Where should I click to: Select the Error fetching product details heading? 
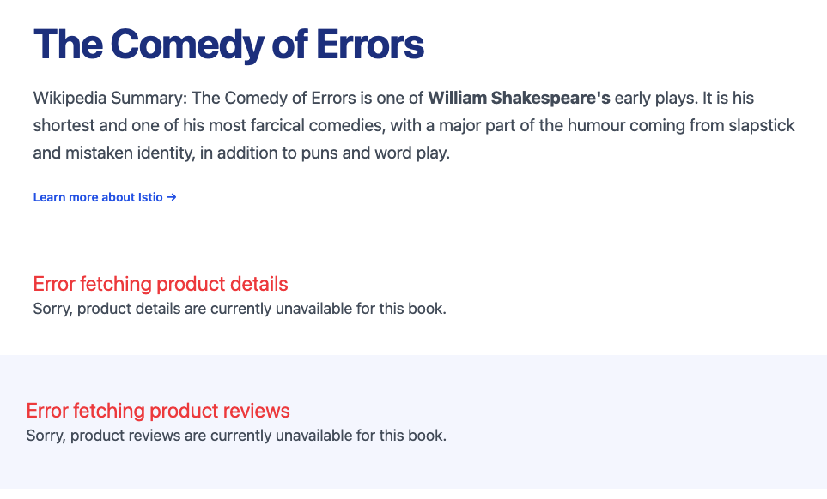pos(161,284)
